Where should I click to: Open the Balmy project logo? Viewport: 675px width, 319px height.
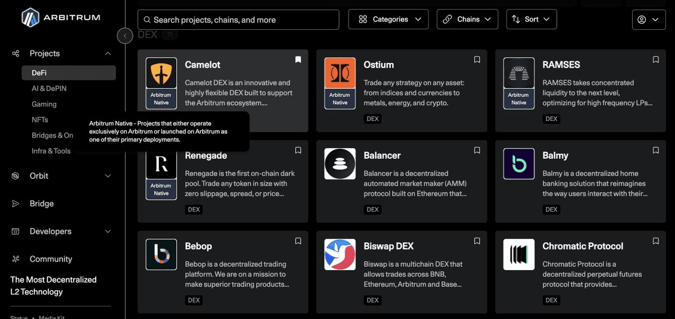518,164
